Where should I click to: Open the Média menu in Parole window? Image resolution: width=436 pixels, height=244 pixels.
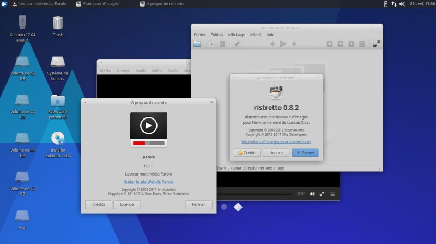[x=105, y=71]
